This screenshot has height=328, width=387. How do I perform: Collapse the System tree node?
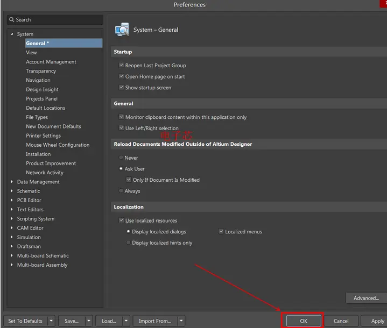pos(12,34)
